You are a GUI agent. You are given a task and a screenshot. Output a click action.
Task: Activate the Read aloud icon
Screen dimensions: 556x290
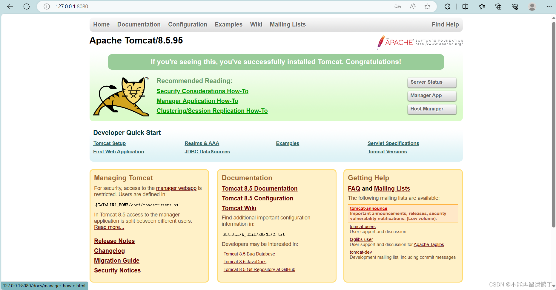coord(413,7)
